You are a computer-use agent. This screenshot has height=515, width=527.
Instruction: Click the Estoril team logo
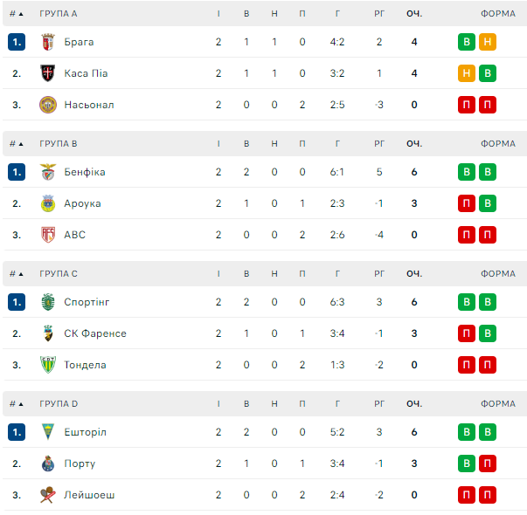click(x=47, y=432)
